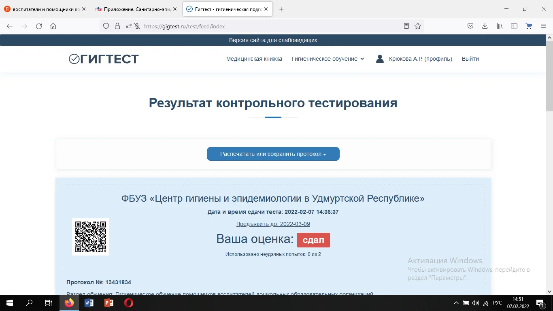Toggle Reader View for this page
Image resolution: width=553 pixels, height=311 pixels.
pos(406,26)
